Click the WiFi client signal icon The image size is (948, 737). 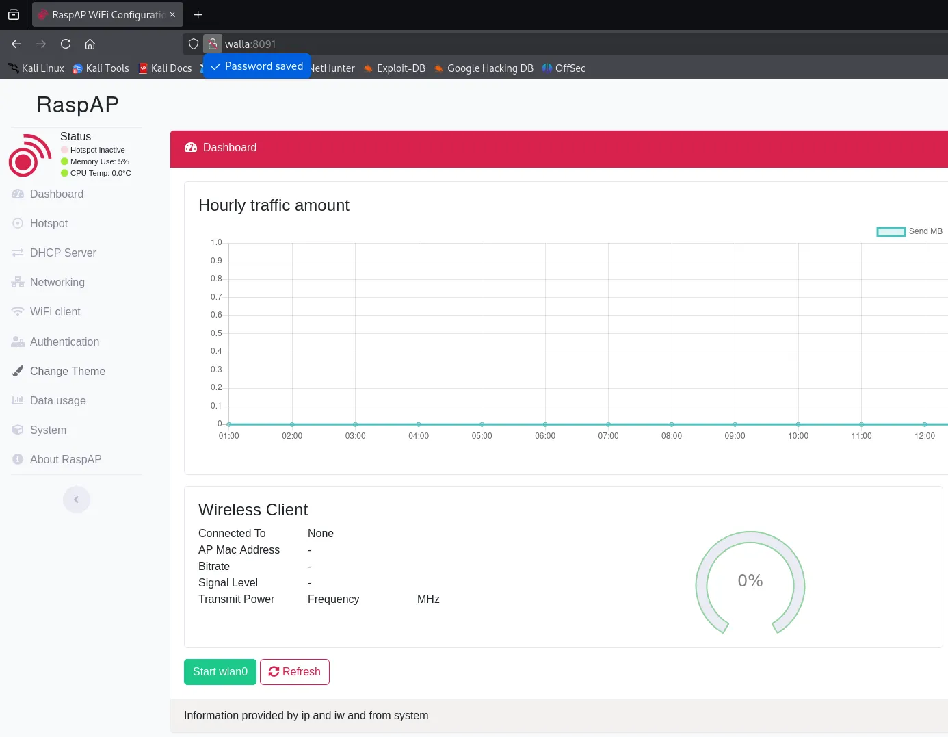[x=18, y=311]
